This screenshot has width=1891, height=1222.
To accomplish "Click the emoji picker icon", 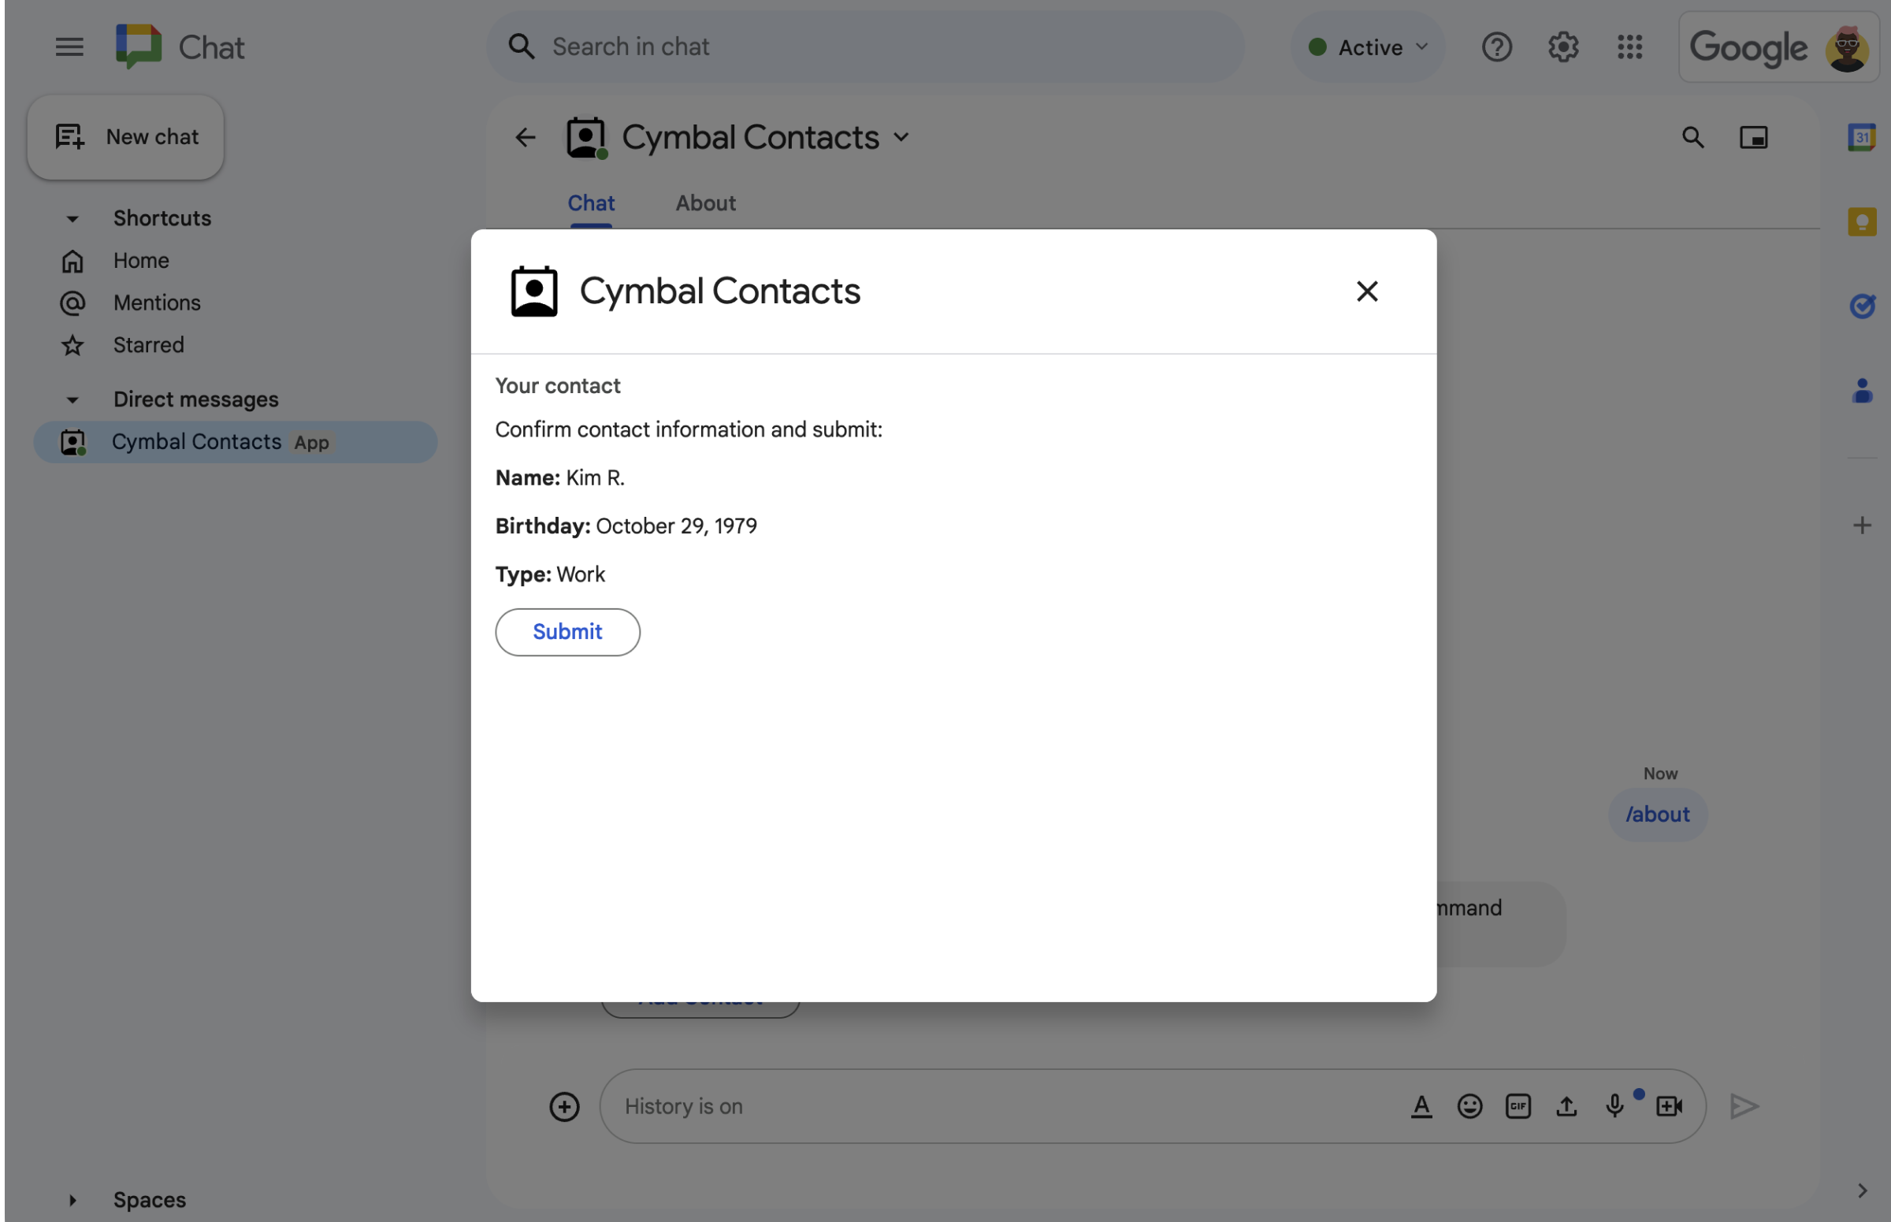I will point(1469,1106).
